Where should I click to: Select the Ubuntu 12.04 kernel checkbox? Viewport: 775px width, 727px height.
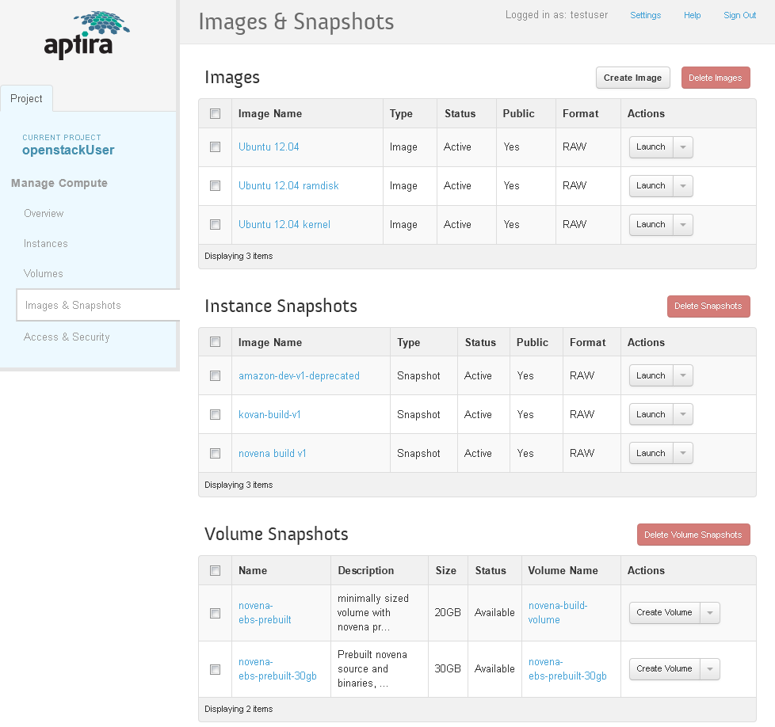[215, 225]
